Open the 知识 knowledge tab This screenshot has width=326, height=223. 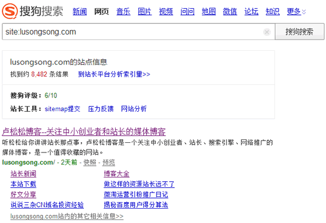pos(273,11)
